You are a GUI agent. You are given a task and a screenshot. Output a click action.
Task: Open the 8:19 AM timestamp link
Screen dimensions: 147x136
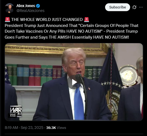[11, 128]
